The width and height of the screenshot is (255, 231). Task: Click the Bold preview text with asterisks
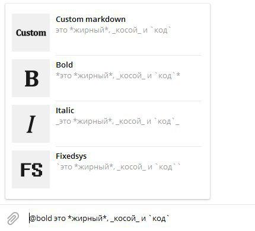pos(118,76)
